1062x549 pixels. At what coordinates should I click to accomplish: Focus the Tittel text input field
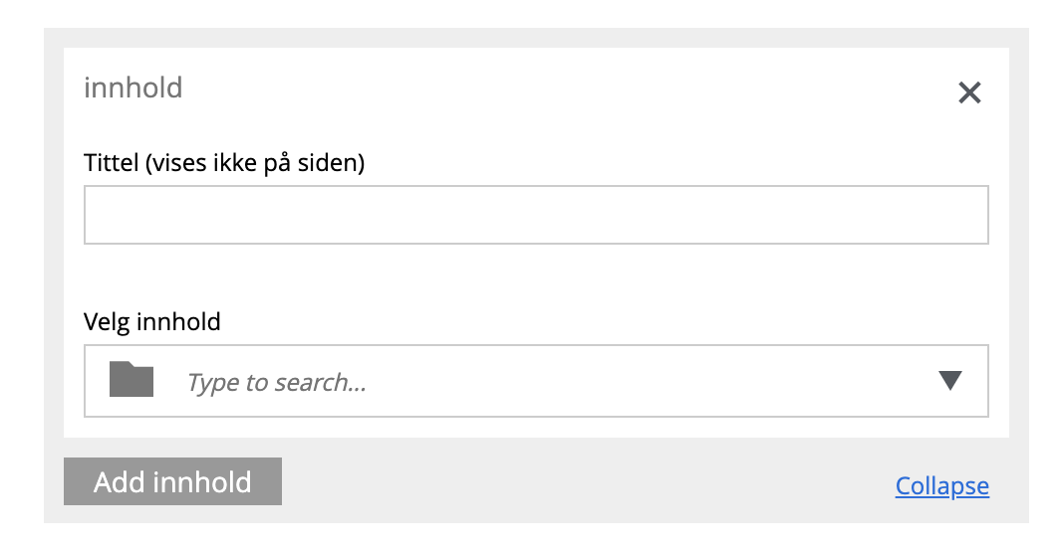(x=536, y=215)
